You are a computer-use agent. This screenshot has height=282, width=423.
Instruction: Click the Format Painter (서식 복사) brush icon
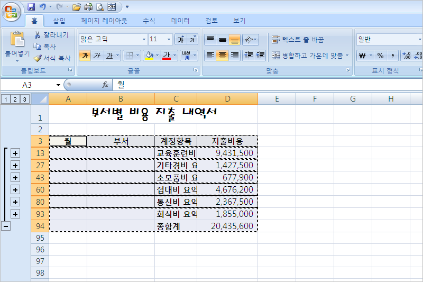pyautogui.click(x=38, y=58)
